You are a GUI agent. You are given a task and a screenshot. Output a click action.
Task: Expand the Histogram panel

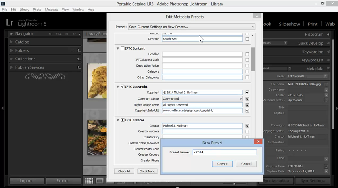[328, 34]
